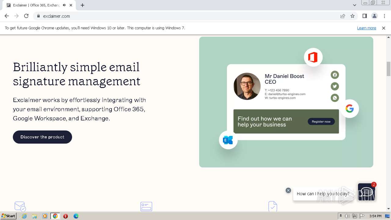This screenshot has height=220, width=391.
Task: Click the Google logo icon
Action: tap(349, 108)
